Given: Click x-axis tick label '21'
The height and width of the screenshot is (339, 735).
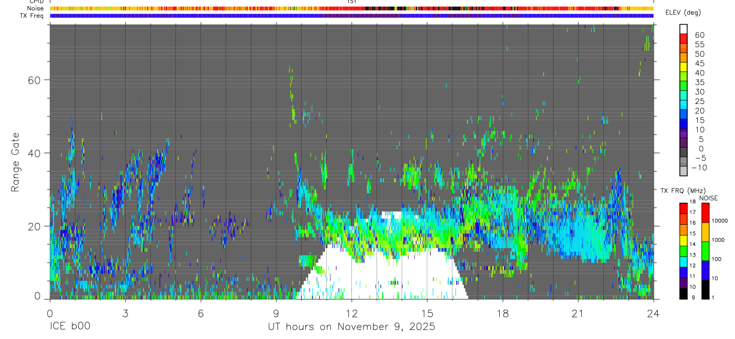Looking at the screenshot, I should tap(578, 313).
